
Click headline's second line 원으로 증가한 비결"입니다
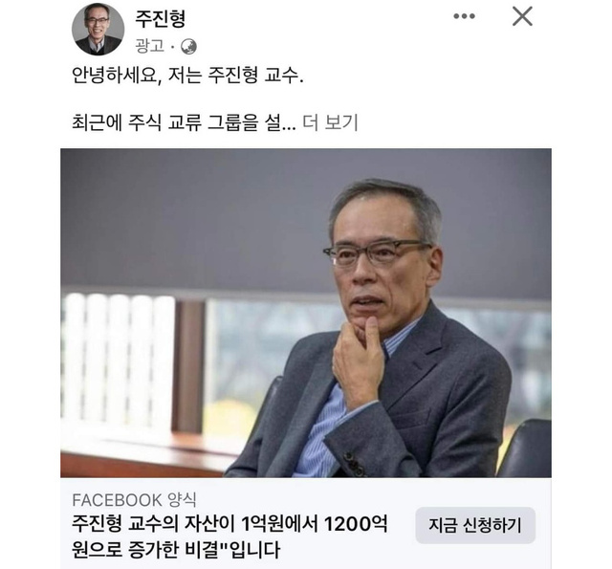point(176,550)
